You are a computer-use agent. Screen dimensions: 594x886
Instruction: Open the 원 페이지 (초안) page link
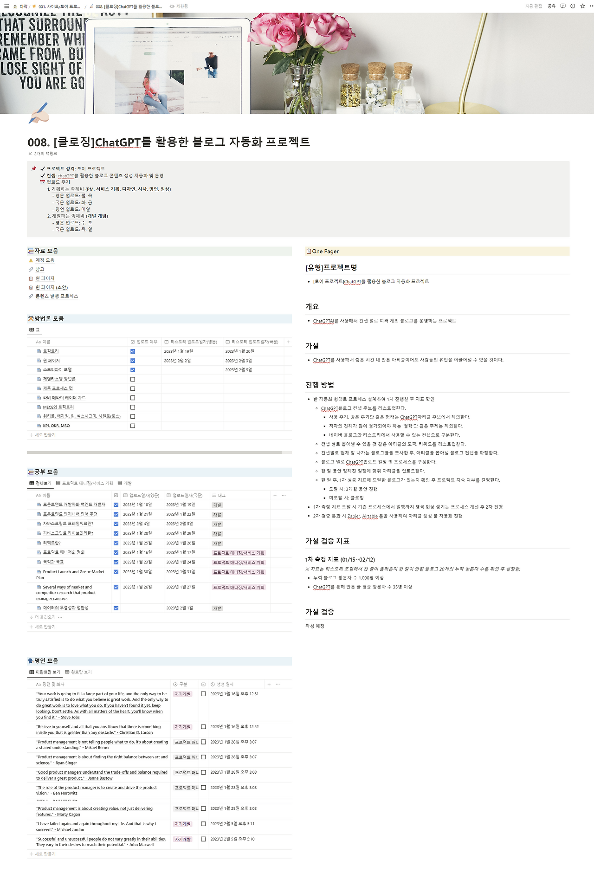[x=52, y=287]
